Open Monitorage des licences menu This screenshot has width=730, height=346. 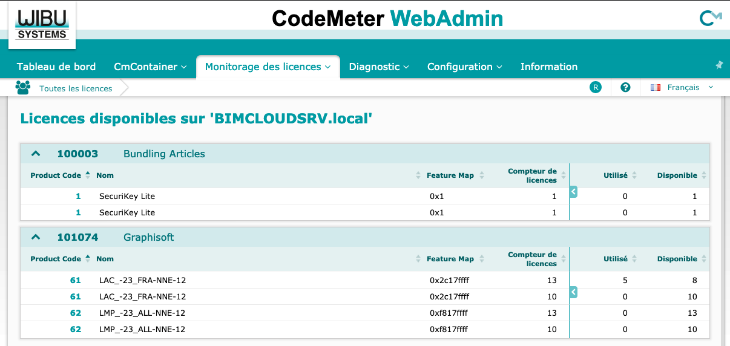pos(268,67)
